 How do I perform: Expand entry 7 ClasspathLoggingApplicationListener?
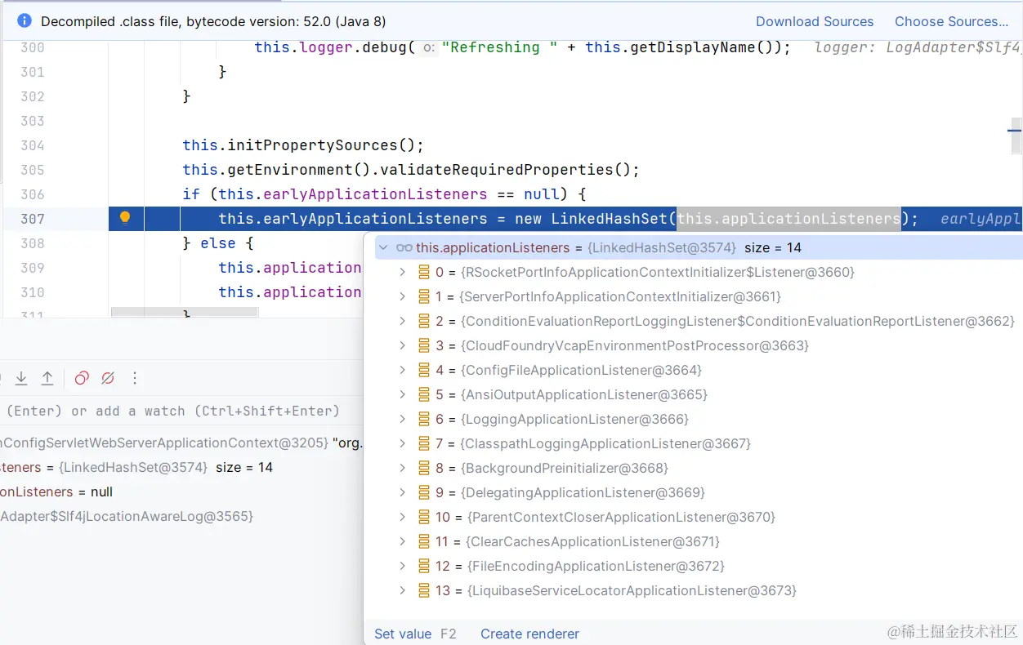402,443
